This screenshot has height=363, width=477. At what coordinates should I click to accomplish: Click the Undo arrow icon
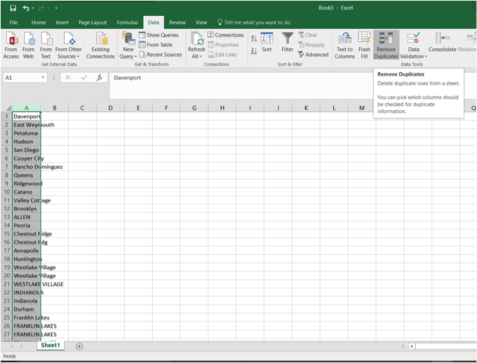pos(26,8)
